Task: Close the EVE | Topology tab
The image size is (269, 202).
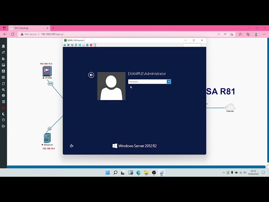Action: [47, 28]
